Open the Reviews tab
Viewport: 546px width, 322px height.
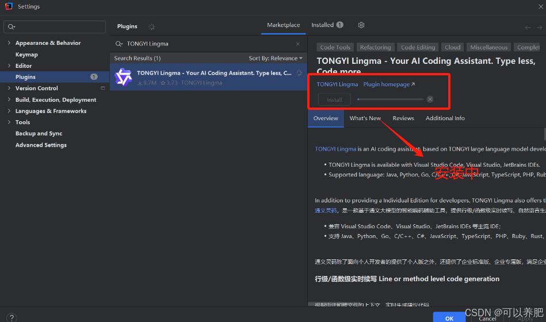pos(403,118)
